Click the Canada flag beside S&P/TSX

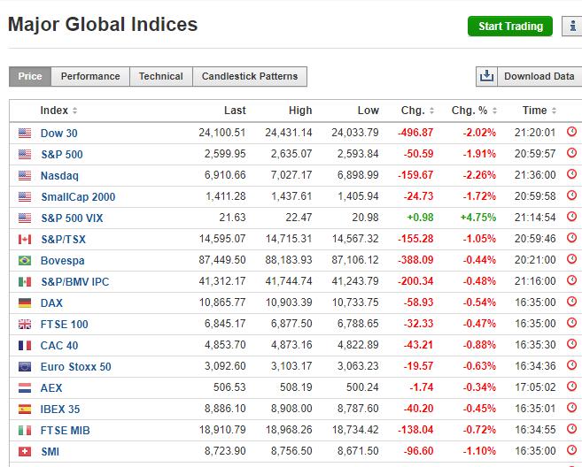(x=24, y=240)
